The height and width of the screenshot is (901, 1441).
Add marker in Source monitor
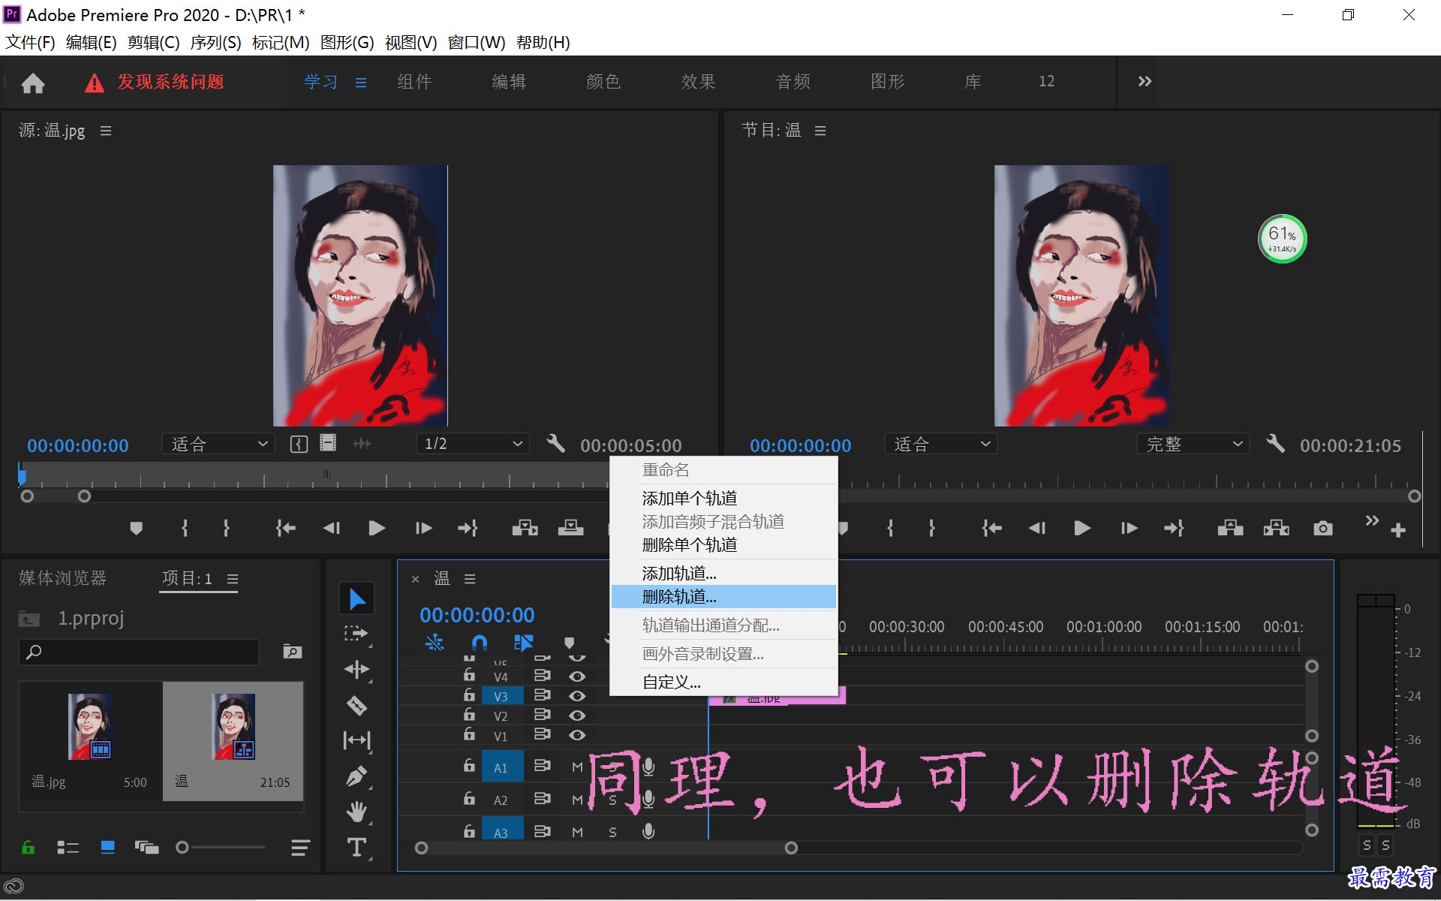click(136, 529)
